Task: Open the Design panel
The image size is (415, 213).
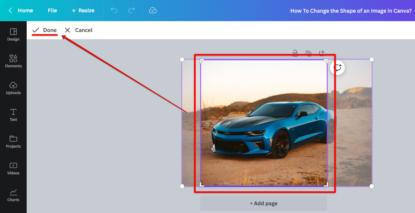Action: (x=13, y=35)
